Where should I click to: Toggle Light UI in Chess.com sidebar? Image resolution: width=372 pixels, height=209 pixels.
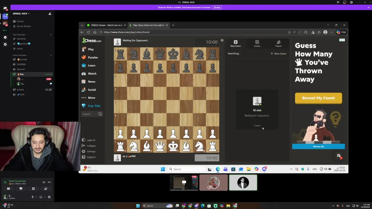(x=89, y=140)
